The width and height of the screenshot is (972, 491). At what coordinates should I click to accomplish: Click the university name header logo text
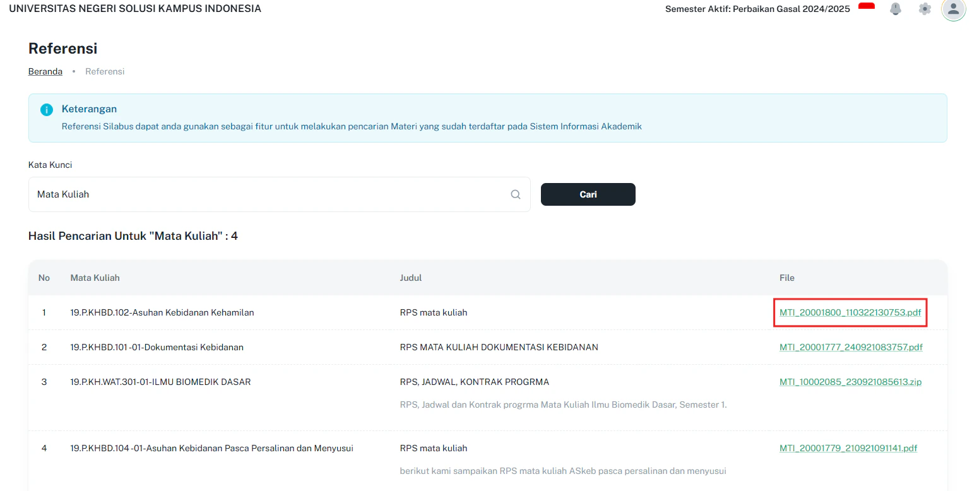tap(135, 9)
